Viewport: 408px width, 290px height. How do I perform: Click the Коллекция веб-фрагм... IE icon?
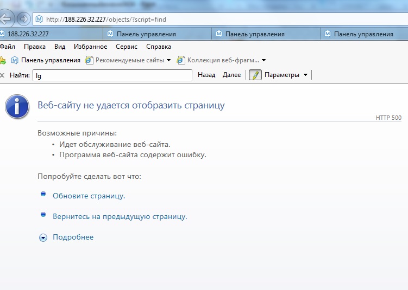[181, 60]
